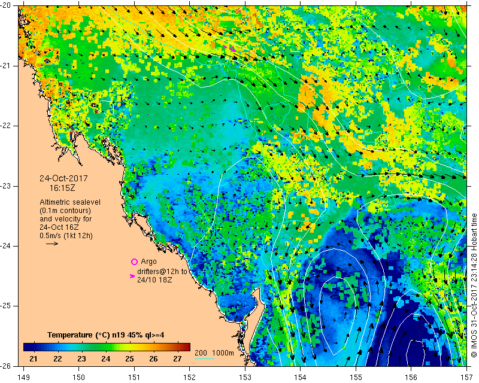Click the magenta drifter markers near 152.7E
Image resolution: width=479 pixels, height=383 pixels.
click(229, 48)
